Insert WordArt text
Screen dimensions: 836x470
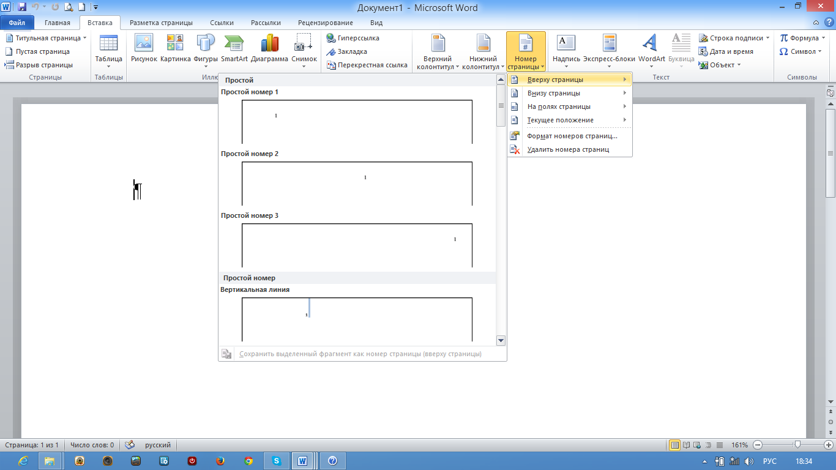(x=651, y=51)
